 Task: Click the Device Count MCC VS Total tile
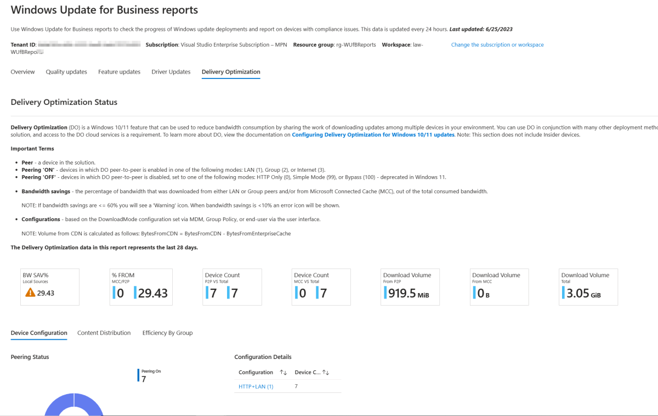[321, 286]
